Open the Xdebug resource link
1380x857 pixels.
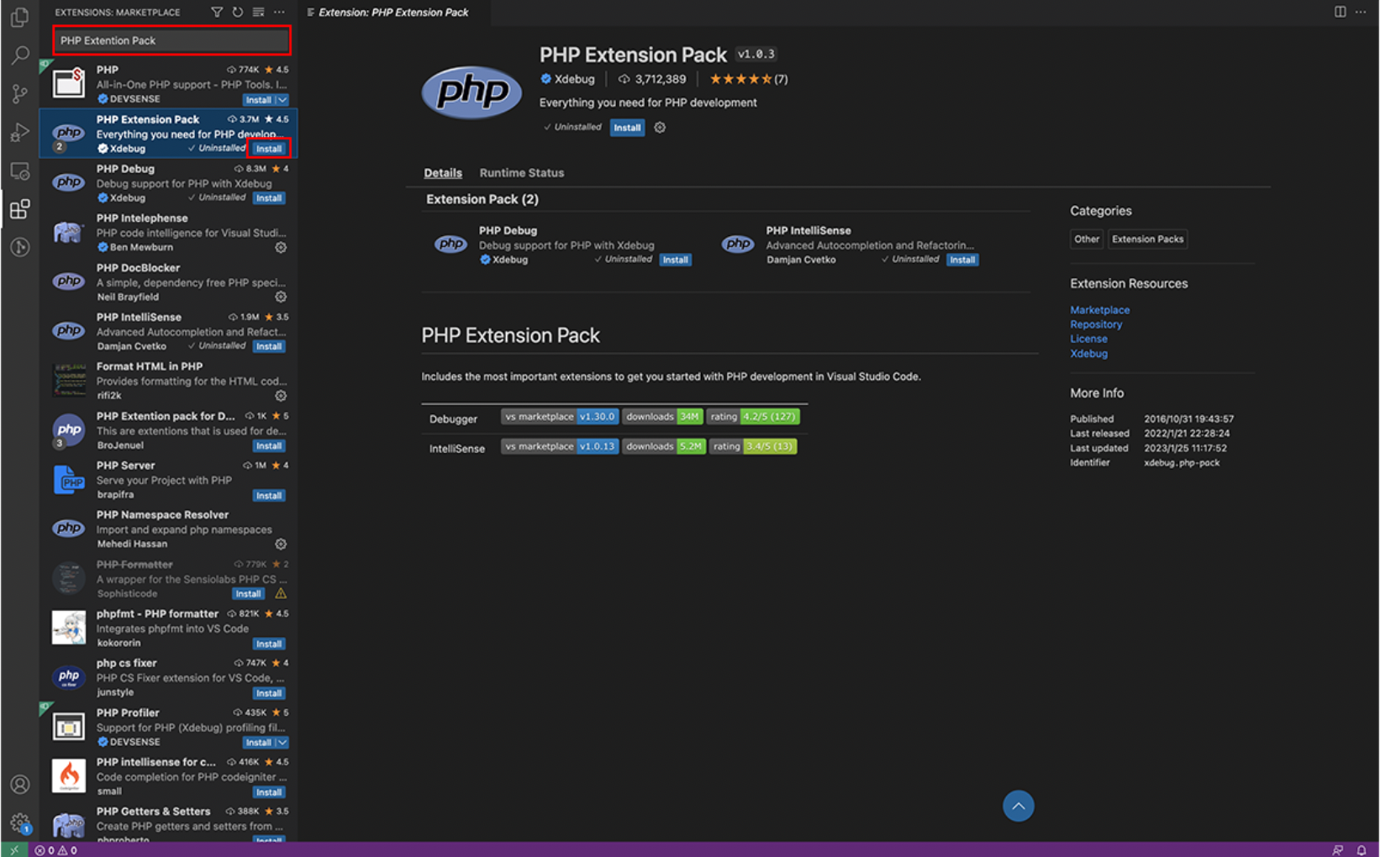click(x=1088, y=354)
